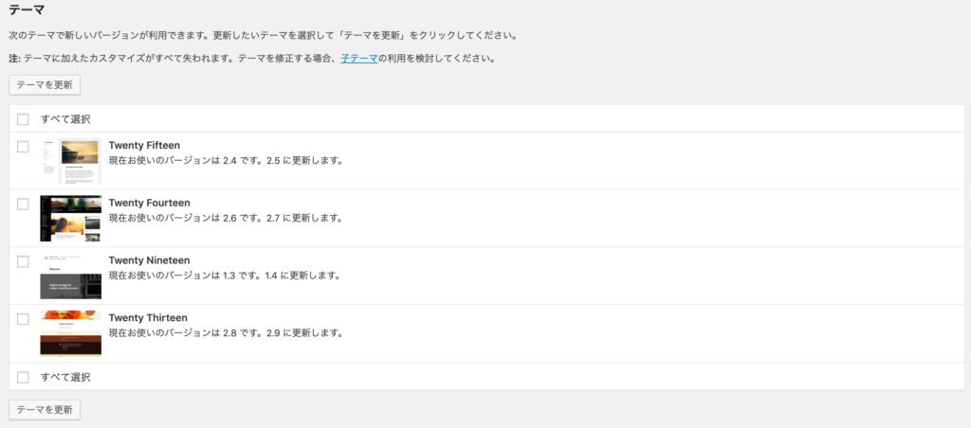Click the top すべて選択 text label
The height and width of the screenshot is (428, 971).
65,119
